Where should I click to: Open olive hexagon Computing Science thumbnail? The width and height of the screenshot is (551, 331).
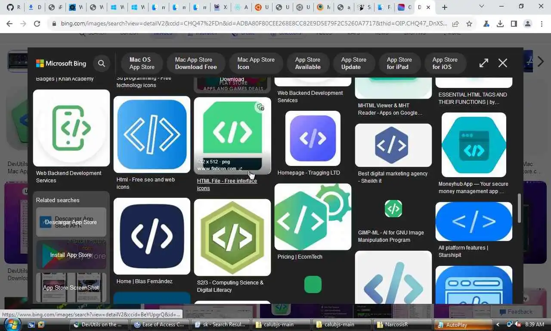click(232, 237)
